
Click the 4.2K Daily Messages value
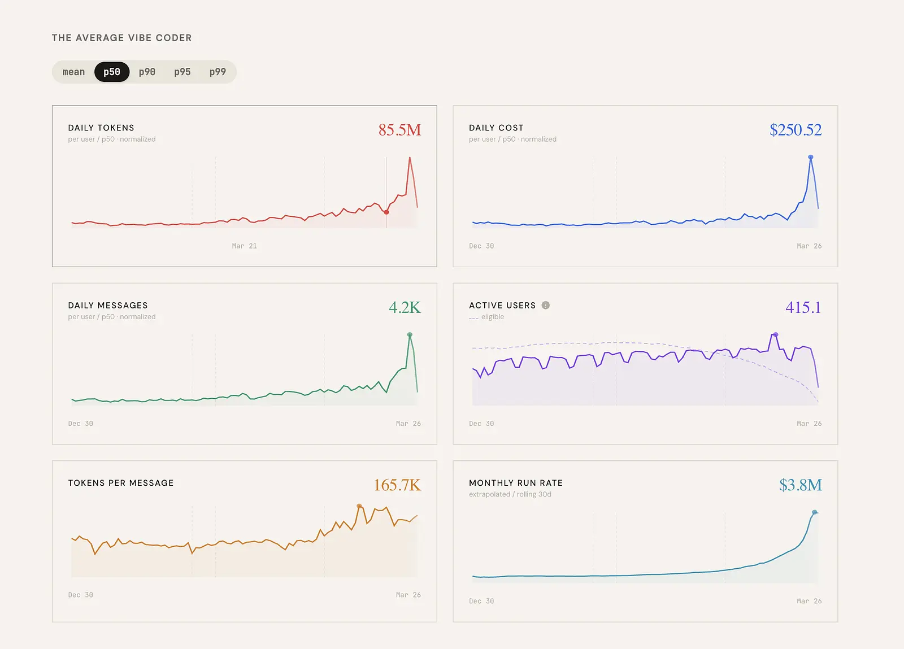405,307
